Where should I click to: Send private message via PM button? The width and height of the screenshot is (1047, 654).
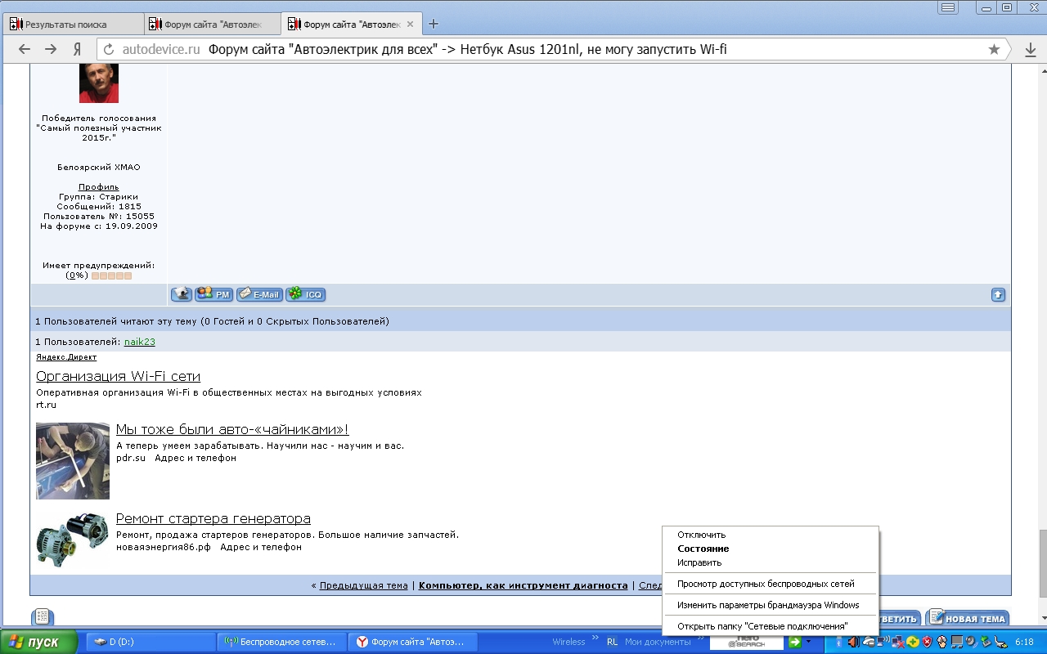click(x=214, y=294)
